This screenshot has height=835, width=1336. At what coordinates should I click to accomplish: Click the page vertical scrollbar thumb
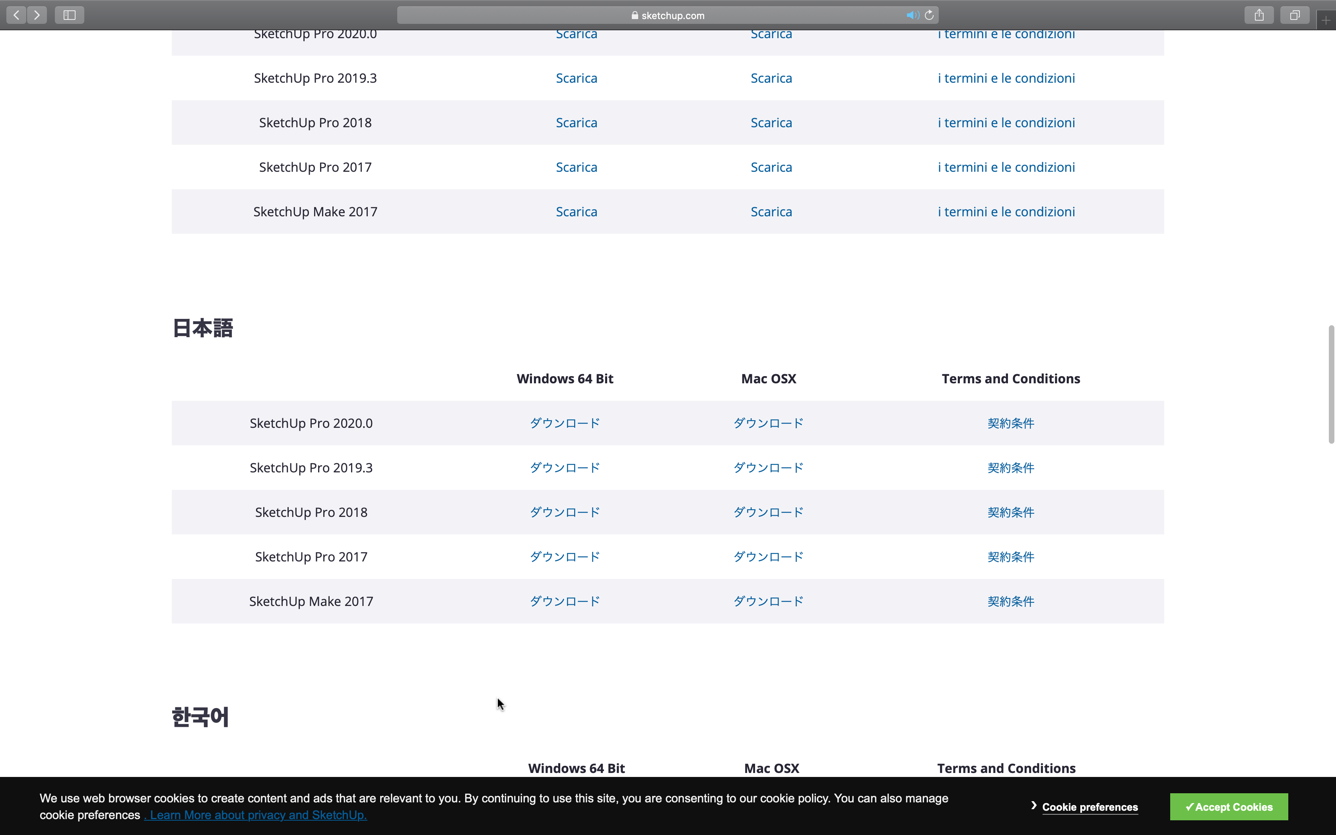coord(1331,384)
